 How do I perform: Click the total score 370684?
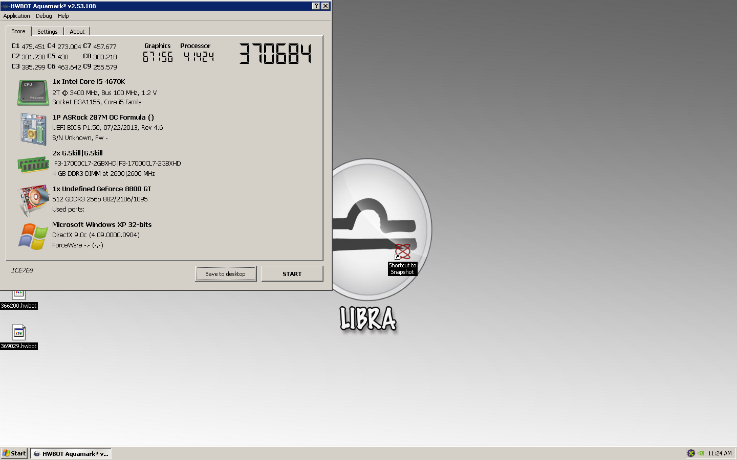click(275, 54)
